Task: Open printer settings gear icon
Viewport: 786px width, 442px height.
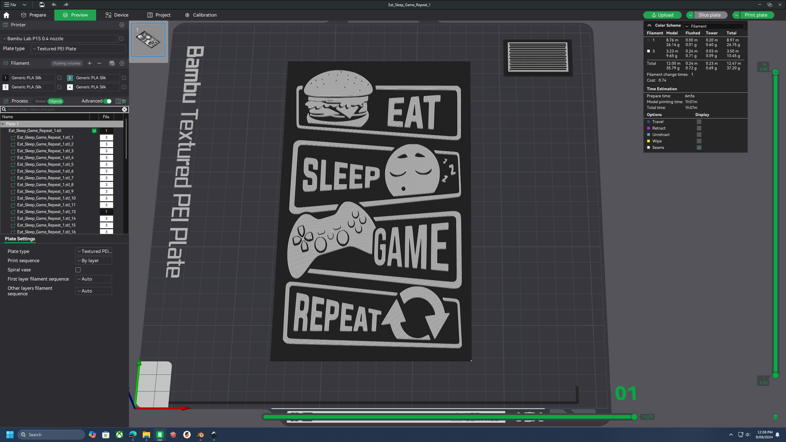Action: (122, 25)
